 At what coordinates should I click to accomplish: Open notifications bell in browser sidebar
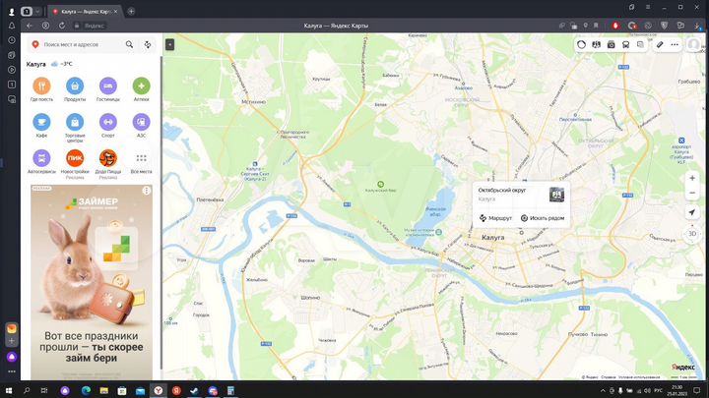[x=12, y=26]
